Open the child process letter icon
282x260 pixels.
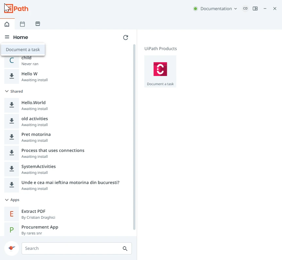click(11, 61)
